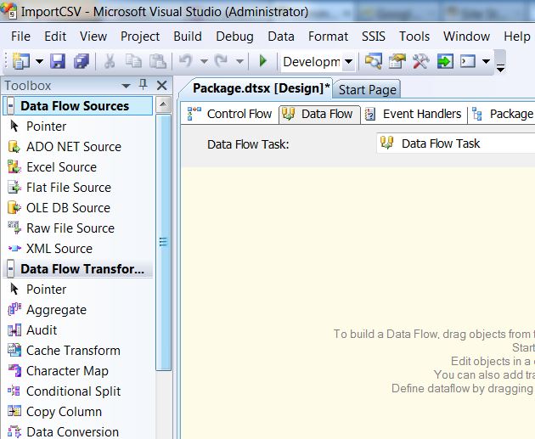535x439 pixels.
Task: Open the Help menu
Action: click(x=517, y=37)
